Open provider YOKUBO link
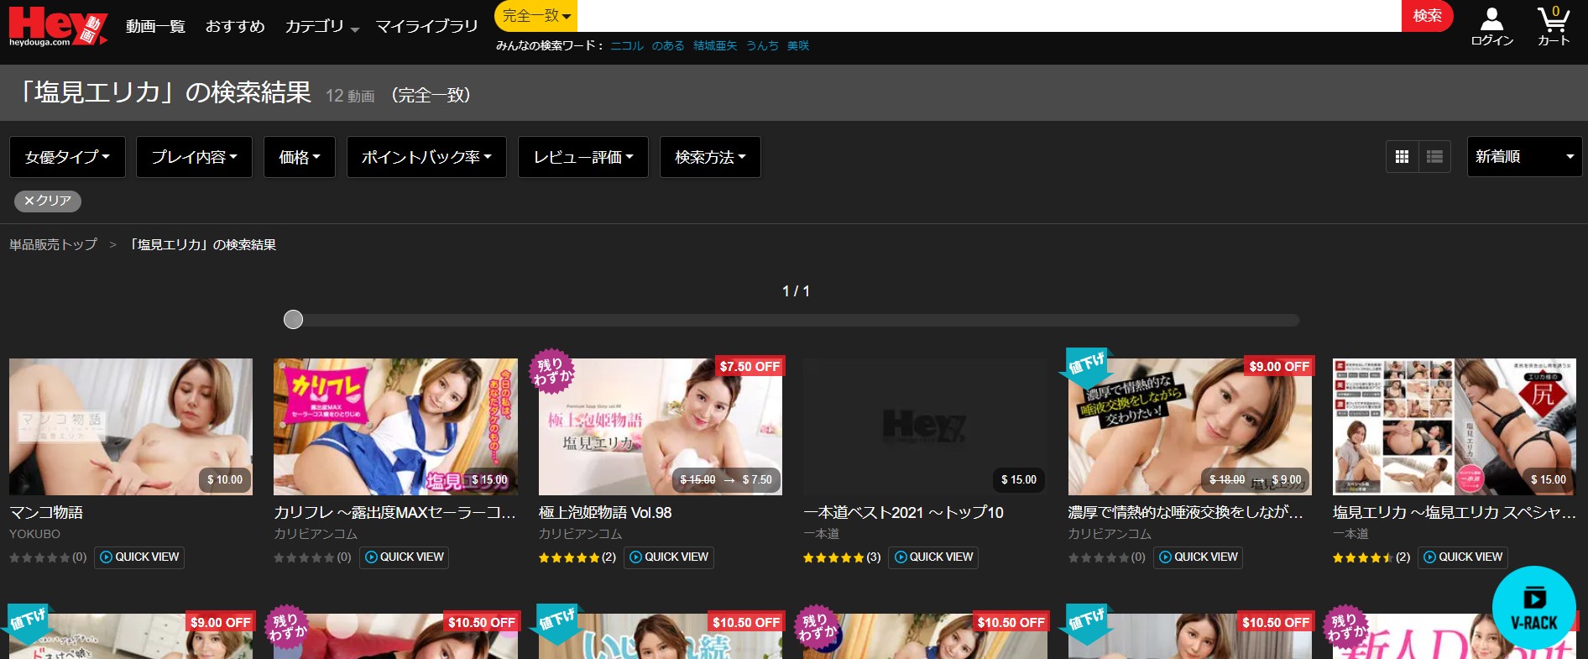Image resolution: width=1588 pixels, height=659 pixels. [x=34, y=534]
